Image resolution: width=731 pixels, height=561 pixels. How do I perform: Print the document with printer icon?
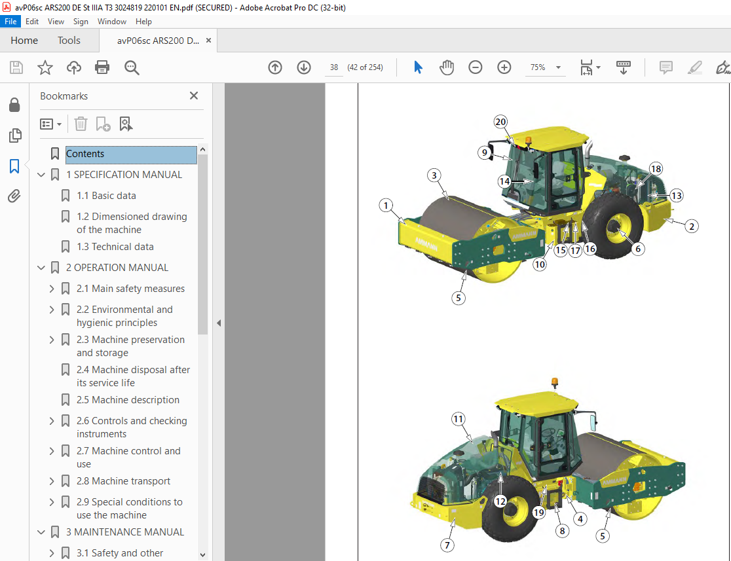pyautogui.click(x=102, y=67)
